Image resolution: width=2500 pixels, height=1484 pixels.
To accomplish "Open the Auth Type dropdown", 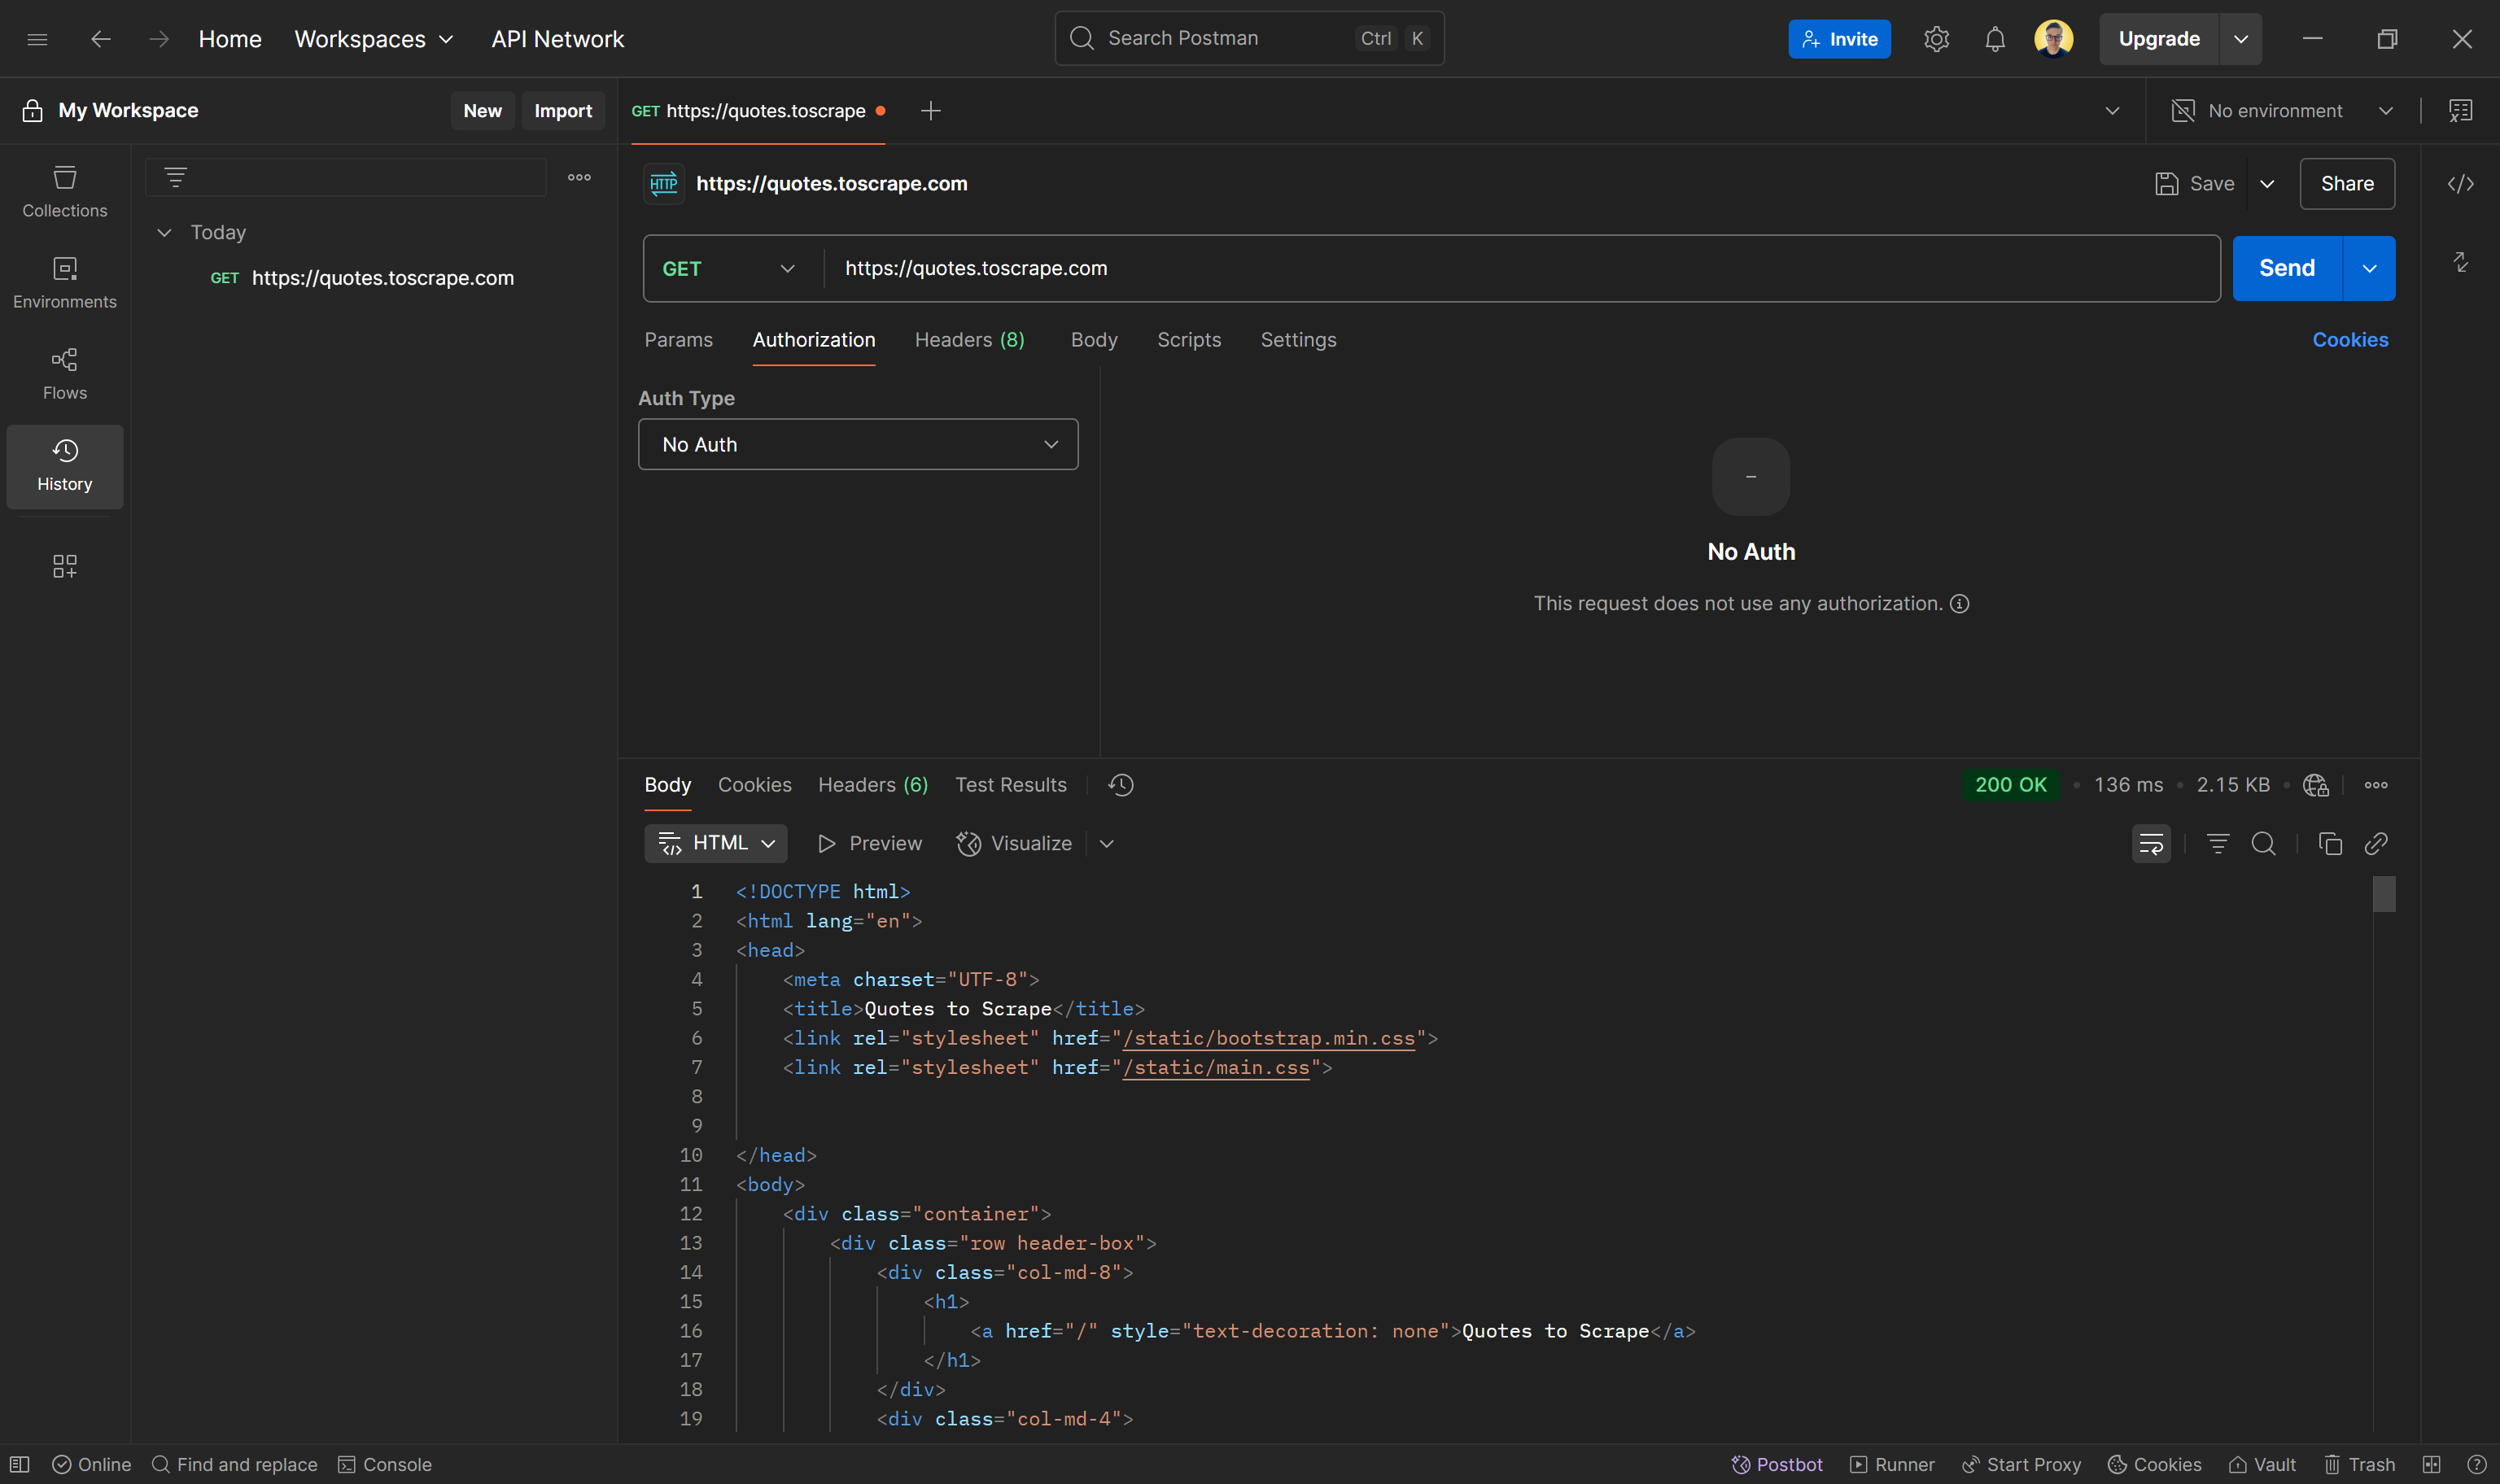I will click(857, 444).
